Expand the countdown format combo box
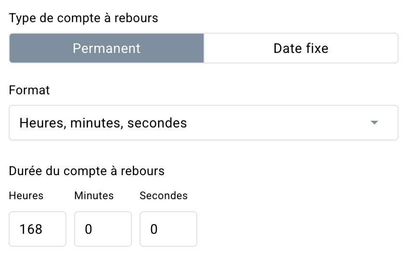412x254 pixels. tap(203, 123)
